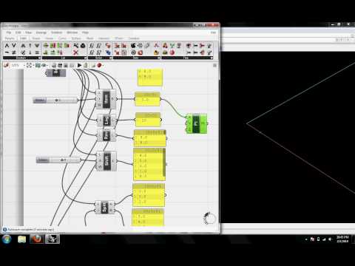The image size is (355, 266).
Task: Toggle the preview eye icon on canvas toolbar
Action: point(44,65)
